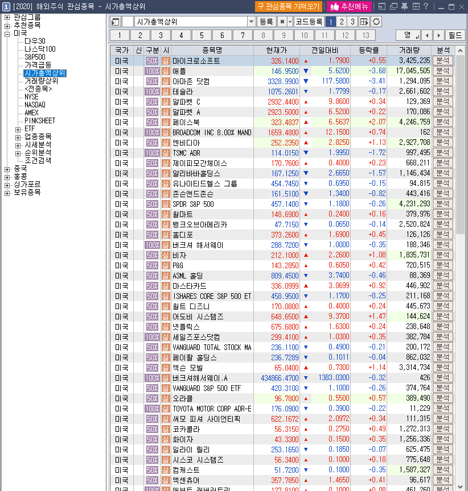Click the 필드 button
The height and width of the screenshot is (491, 468).
tap(455, 35)
